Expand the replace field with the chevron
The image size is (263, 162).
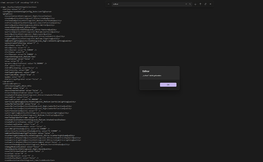tap(108, 4)
